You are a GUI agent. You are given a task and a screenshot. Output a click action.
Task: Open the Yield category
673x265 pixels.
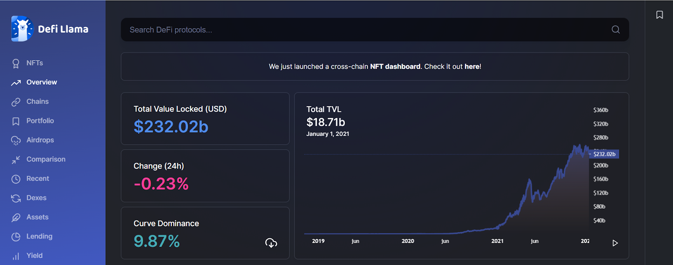34,256
